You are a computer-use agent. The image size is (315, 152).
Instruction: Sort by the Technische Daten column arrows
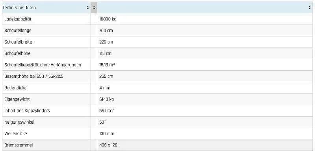pos(87,7)
